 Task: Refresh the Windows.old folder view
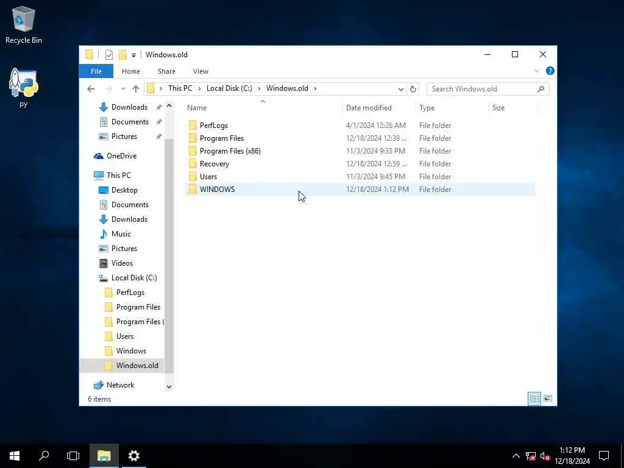(x=413, y=89)
